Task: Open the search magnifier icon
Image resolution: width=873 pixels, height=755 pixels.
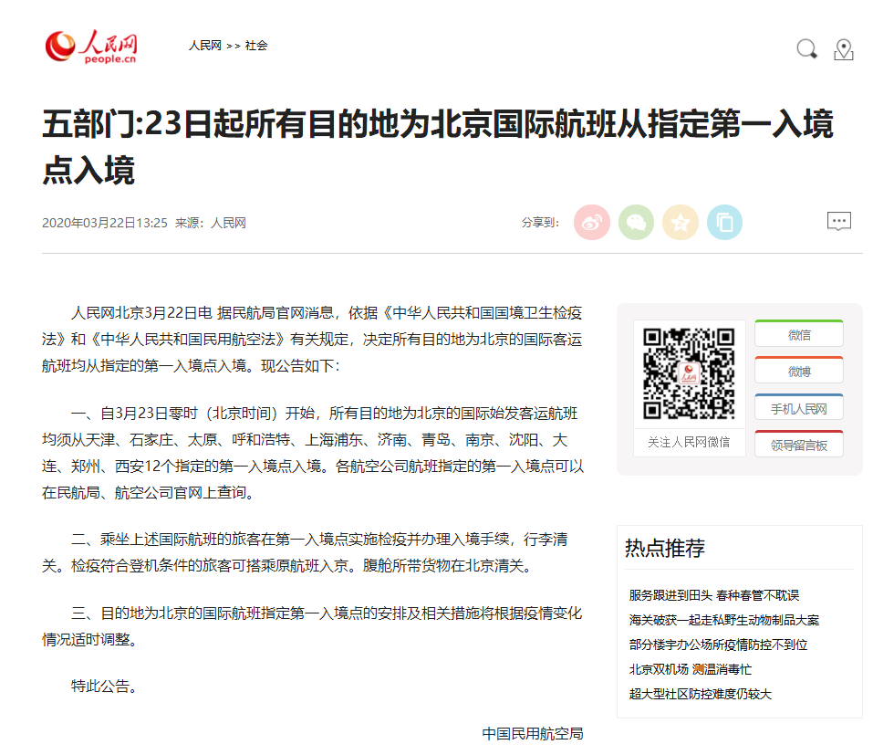Action: coord(806,49)
